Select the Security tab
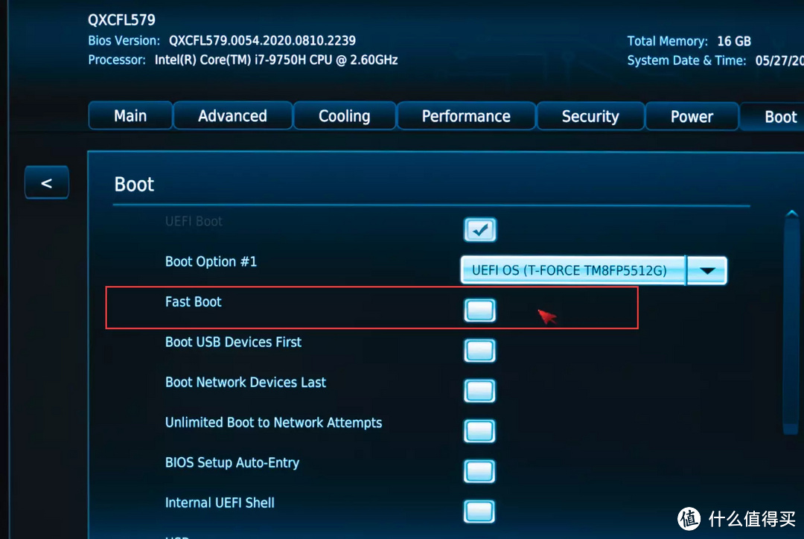Image resolution: width=804 pixels, height=539 pixels. coord(590,116)
